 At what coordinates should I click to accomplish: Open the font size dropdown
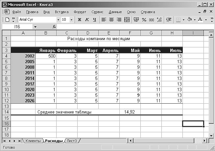pyautogui.click(x=72, y=20)
